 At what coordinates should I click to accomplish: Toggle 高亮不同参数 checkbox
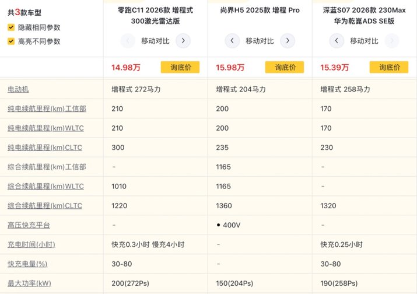tap(12, 41)
